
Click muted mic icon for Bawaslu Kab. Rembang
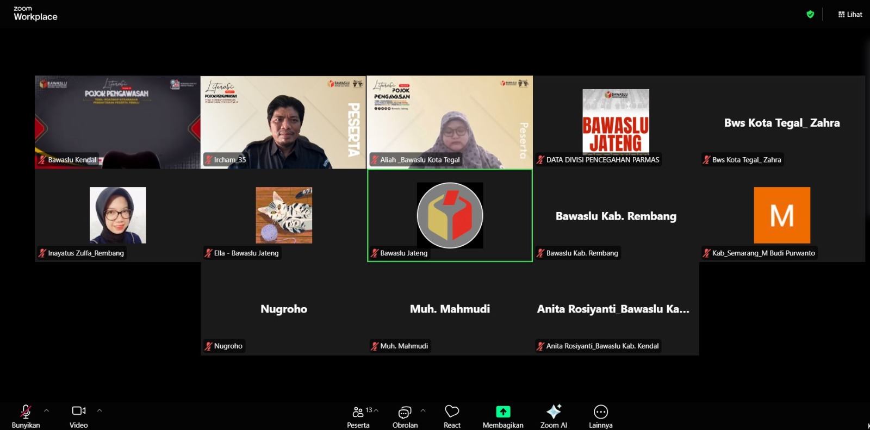coord(540,253)
